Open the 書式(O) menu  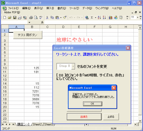pyautogui.click(x=62, y=8)
